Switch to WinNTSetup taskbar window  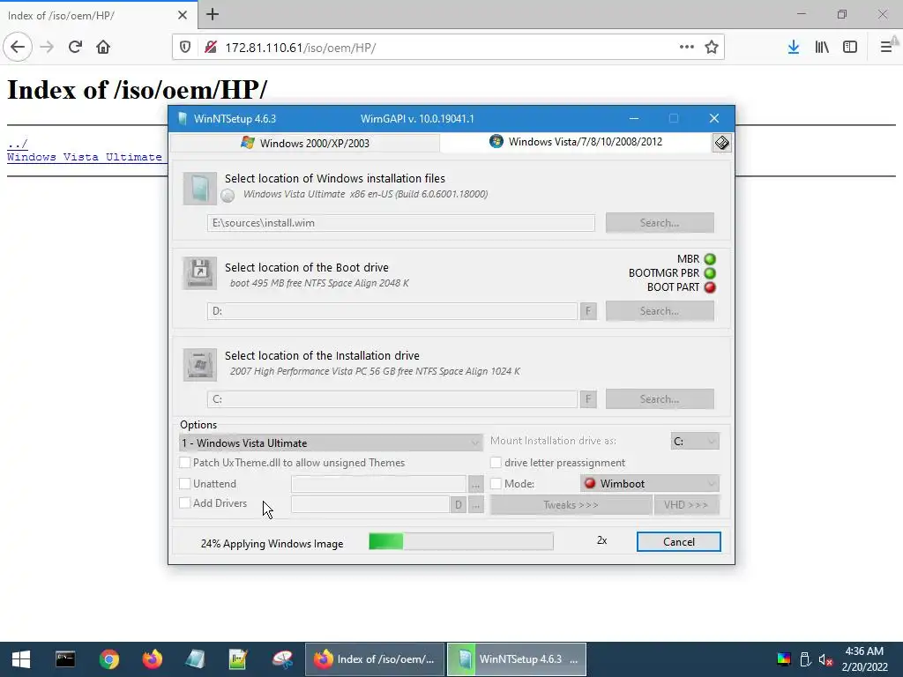[517, 659]
